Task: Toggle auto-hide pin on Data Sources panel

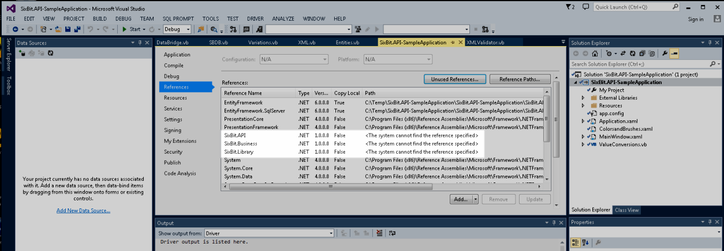Action: 140,43
